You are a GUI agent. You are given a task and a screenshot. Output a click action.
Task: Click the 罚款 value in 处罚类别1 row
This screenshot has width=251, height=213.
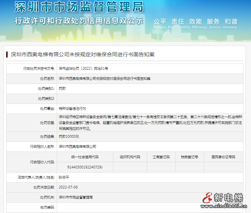point(62,88)
